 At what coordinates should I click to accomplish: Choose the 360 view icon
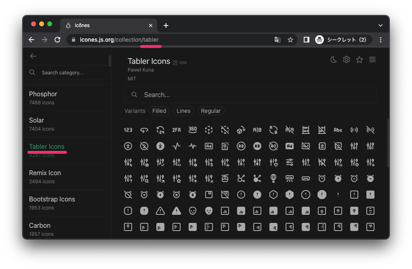point(193,130)
